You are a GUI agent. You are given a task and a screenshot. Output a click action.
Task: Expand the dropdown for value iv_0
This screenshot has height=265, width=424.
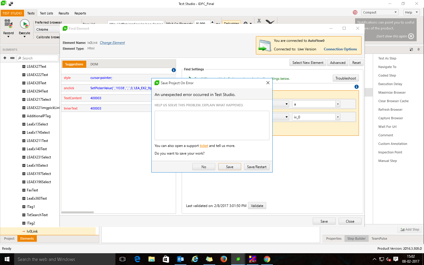338,117
